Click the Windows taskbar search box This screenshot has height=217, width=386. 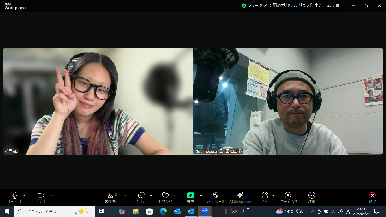pyautogui.click(x=54, y=211)
